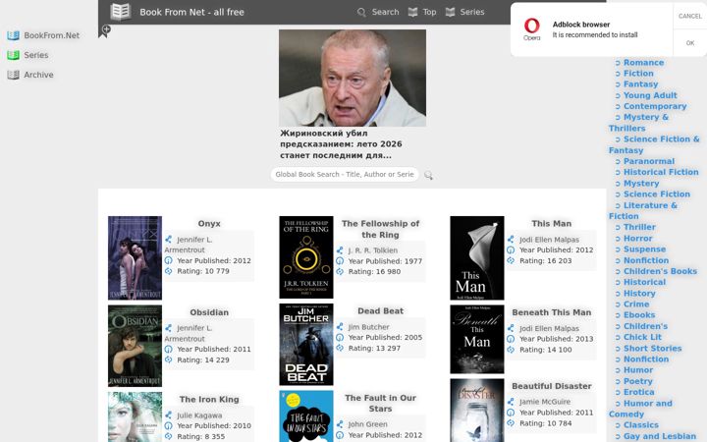Click the magnifier icon beside global search
The height and width of the screenshot is (442, 707).
pyautogui.click(x=428, y=175)
